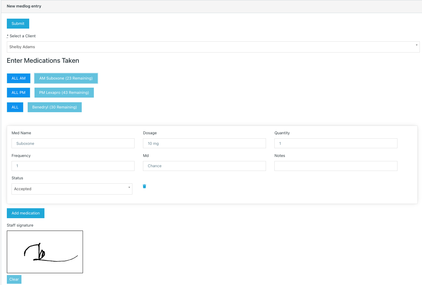Viewport: 422px width, 285px height.
Task: Select PM Lexapro (43 Remaining)
Action: coord(64,93)
